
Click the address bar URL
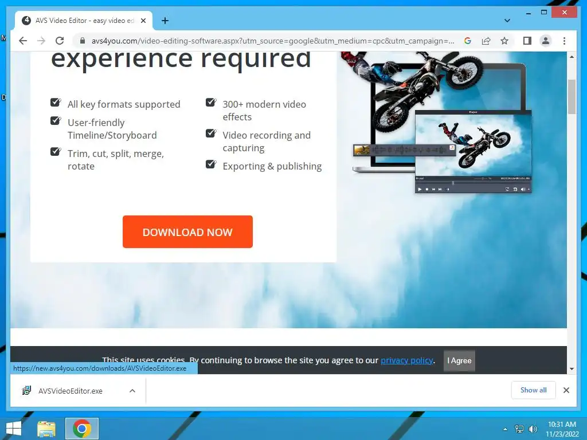(x=272, y=41)
